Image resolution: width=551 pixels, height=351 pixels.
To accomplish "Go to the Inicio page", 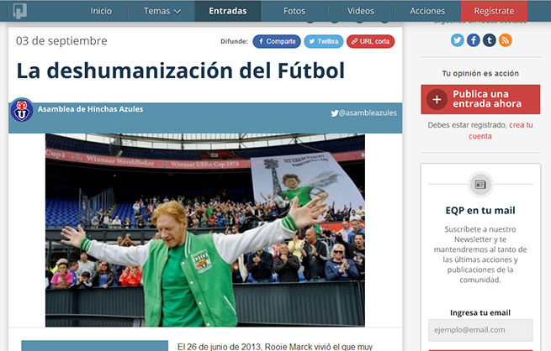I will [101, 11].
